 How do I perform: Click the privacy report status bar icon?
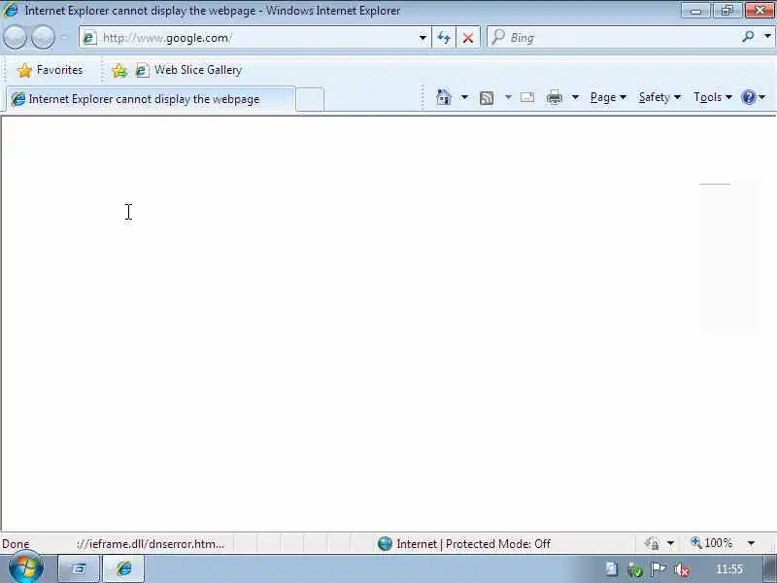(x=652, y=544)
